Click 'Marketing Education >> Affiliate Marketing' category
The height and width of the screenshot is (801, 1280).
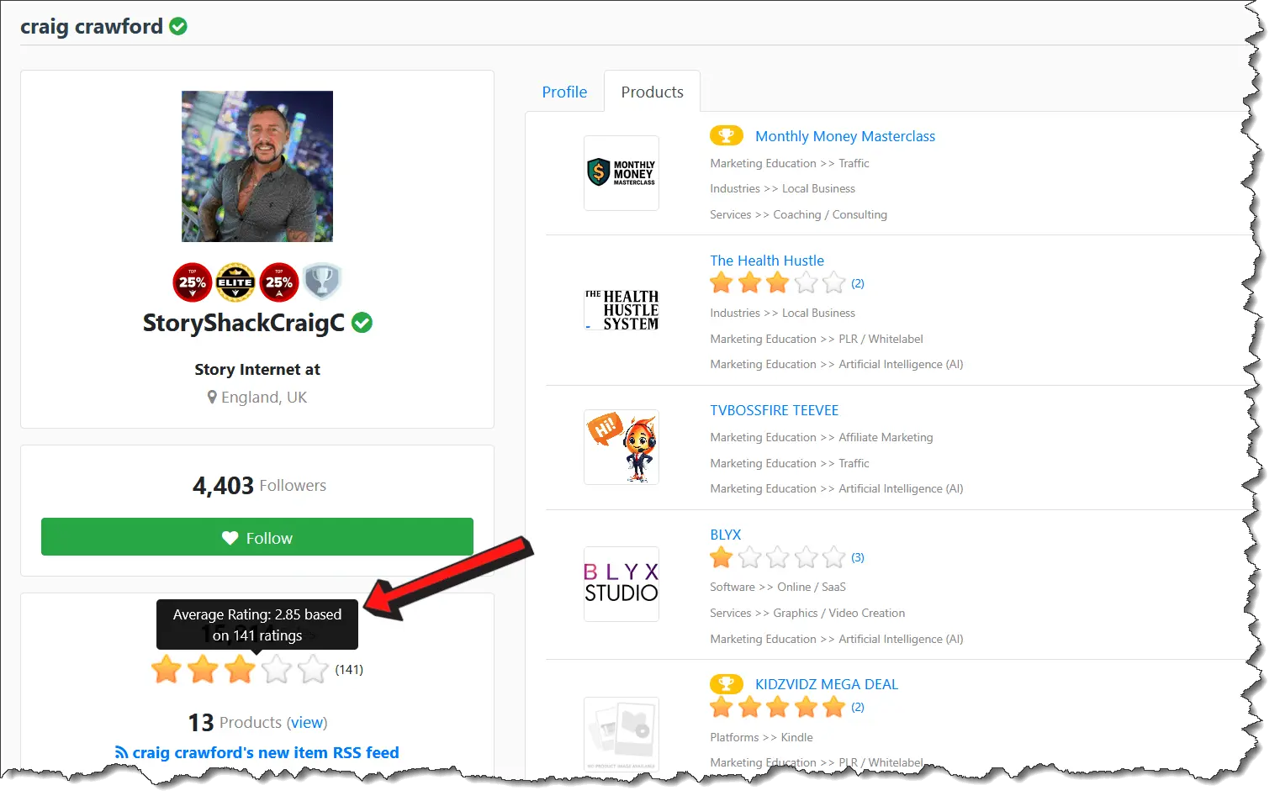822,437
